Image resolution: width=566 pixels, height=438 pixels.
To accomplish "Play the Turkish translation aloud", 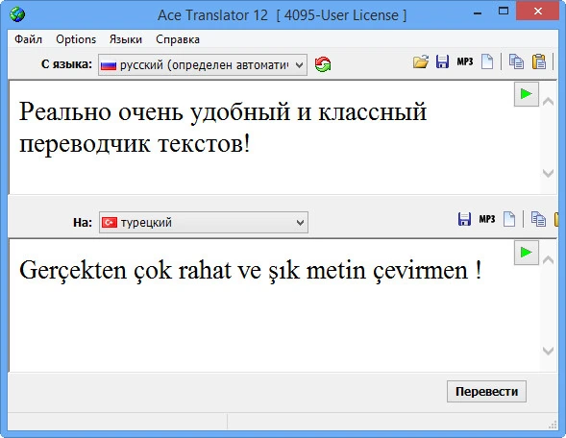I will click(527, 253).
